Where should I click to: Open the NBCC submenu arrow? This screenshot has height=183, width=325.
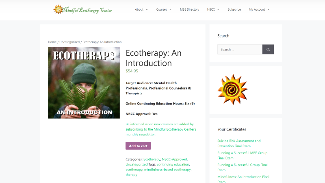tap(218, 9)
